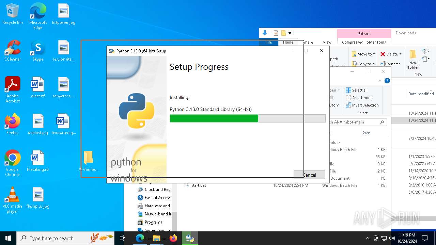Open firetaking.rtf desktop document

(x=38, y=161)
